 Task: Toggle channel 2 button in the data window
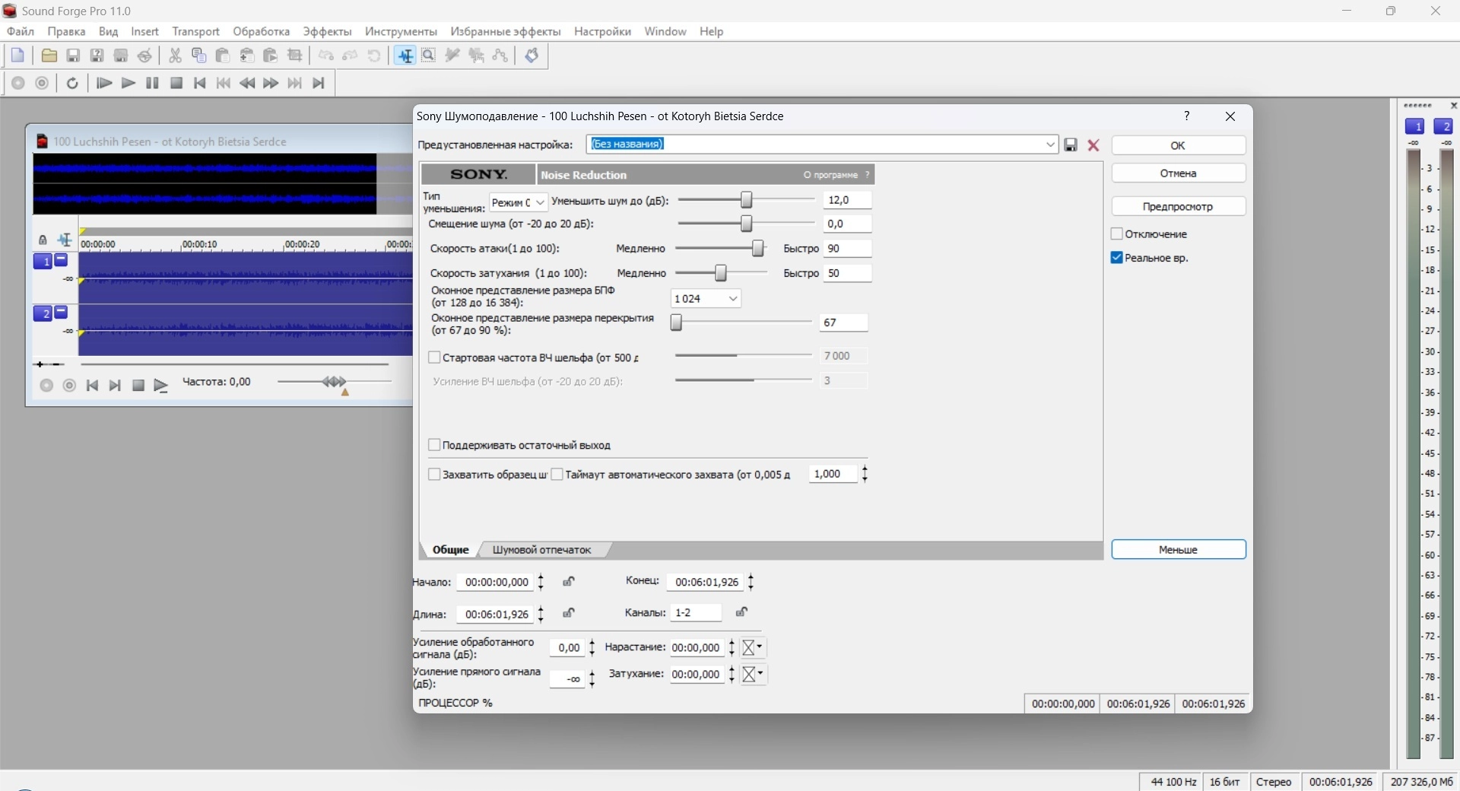[43, 313]
